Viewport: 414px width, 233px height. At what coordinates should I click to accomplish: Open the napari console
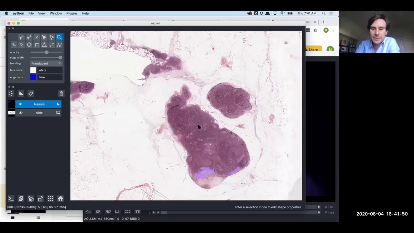(x=11, y=199)
